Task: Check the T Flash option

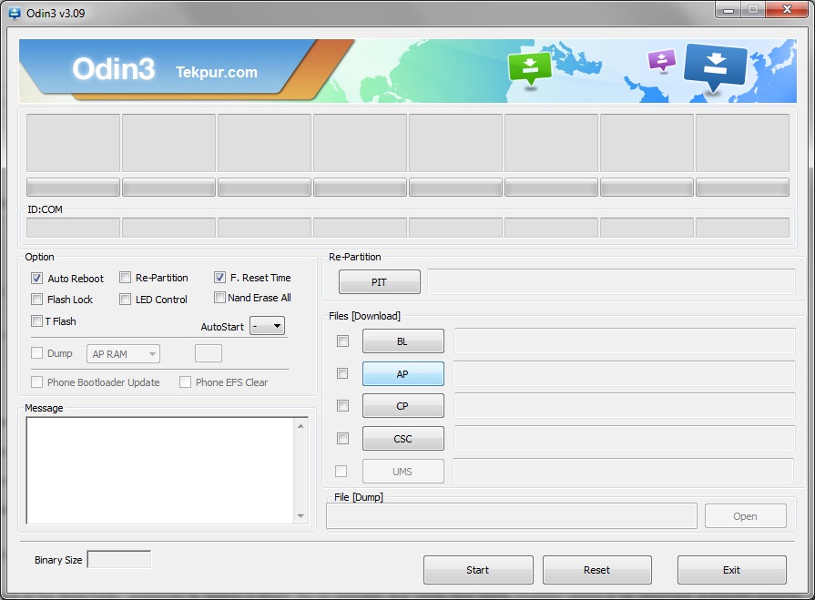Action: 36,321
